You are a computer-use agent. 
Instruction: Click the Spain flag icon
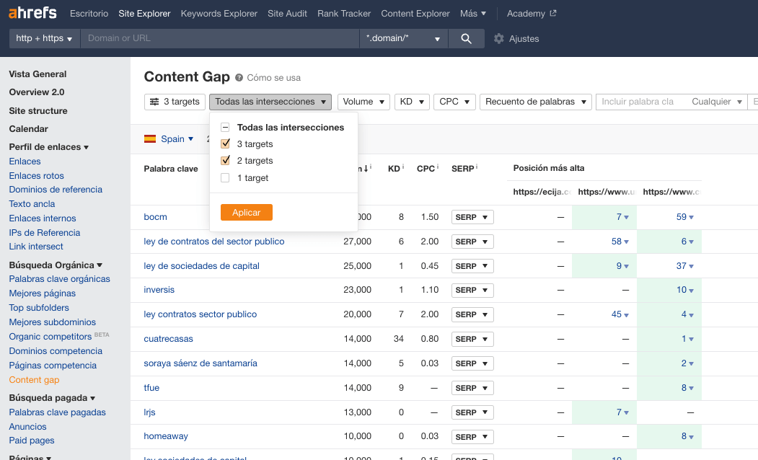tap(151, 138)
